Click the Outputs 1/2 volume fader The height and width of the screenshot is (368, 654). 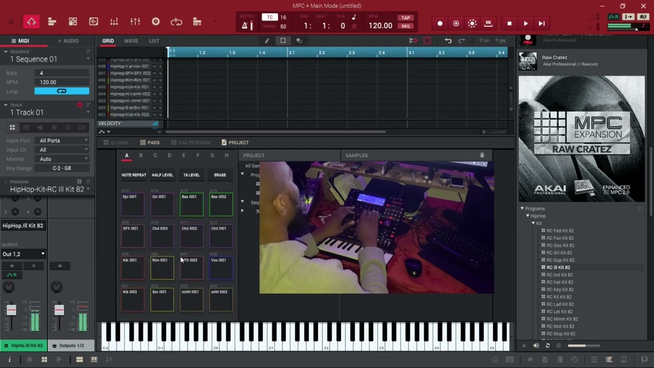coord(59,310)
